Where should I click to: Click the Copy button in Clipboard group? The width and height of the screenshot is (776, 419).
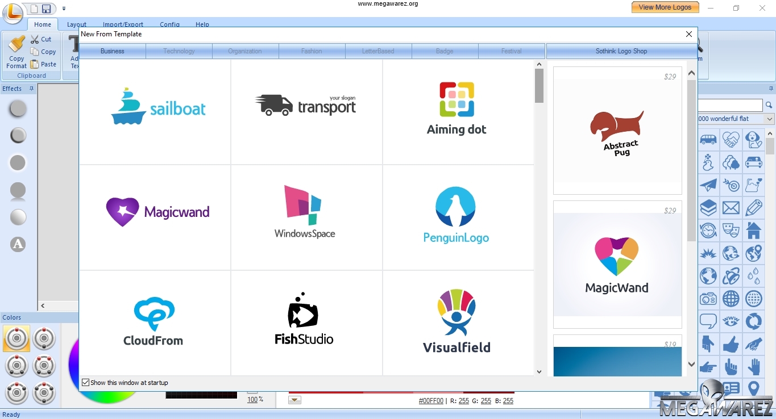click(43, 52)
